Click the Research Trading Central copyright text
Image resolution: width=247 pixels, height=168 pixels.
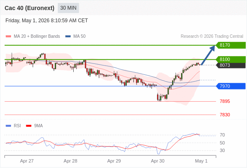tap(212, 37)
